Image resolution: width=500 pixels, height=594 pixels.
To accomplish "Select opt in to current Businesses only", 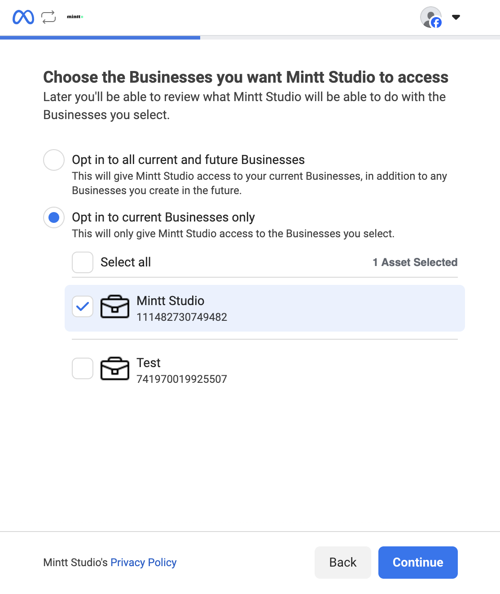I will tap(53, 217).
